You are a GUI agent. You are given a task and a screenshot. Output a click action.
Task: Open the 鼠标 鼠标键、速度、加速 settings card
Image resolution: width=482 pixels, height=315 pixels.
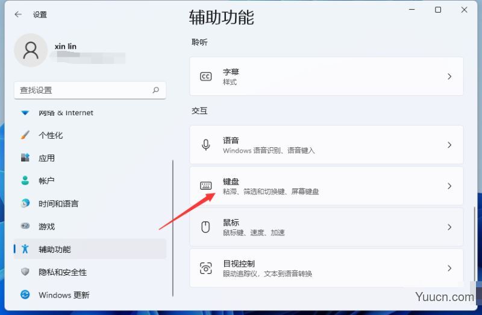327,227
